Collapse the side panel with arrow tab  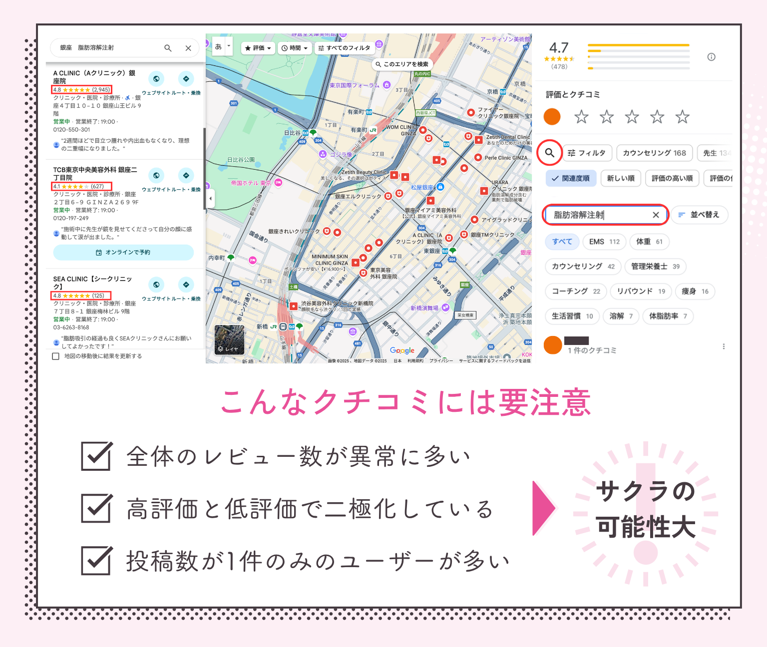[210, 198]
